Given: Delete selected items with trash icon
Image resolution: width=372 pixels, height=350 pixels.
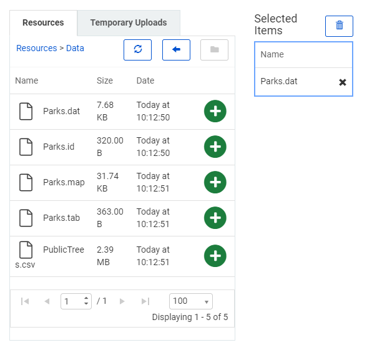Looking at the screenshot, I should pos(340,26).
